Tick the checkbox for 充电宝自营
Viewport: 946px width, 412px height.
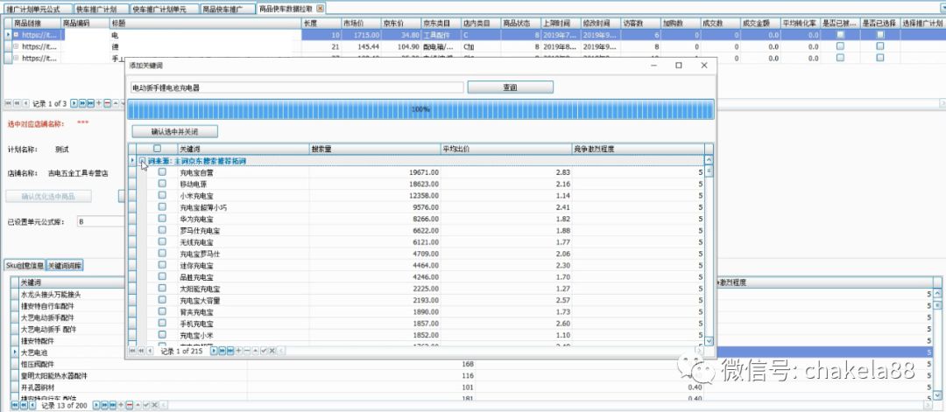162,171
